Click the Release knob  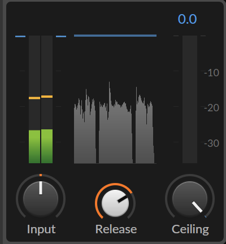click(x=115, y=203)
